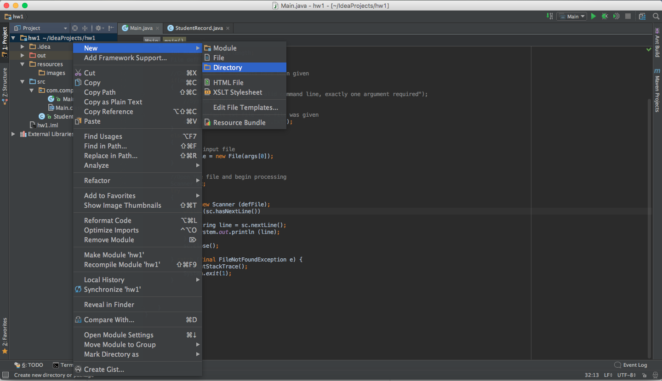The height and width of the screenshot is (381, 662).
Task: Choose Find Usages from context menu
Action: pos(137,136)
